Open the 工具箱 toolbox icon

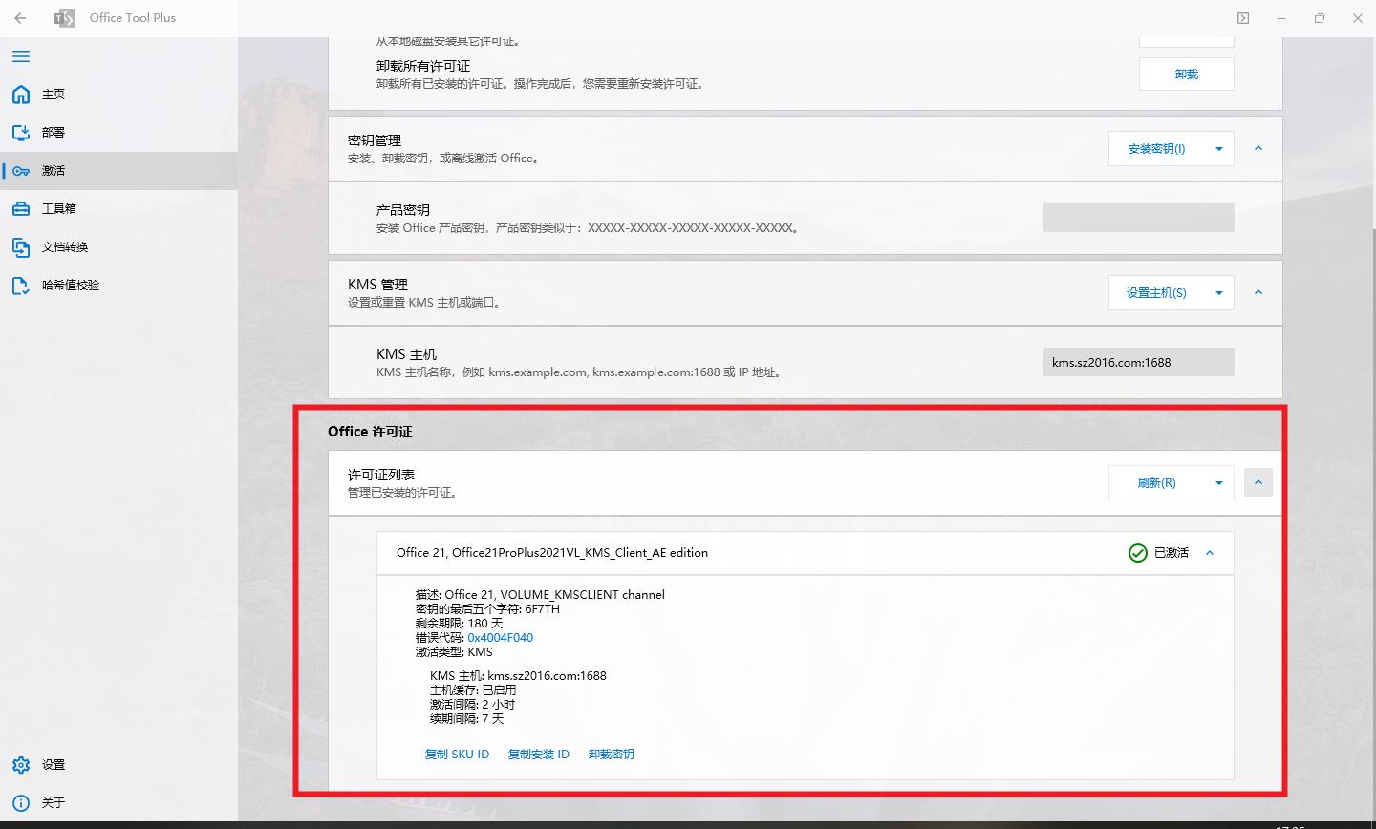coord(20,208)
